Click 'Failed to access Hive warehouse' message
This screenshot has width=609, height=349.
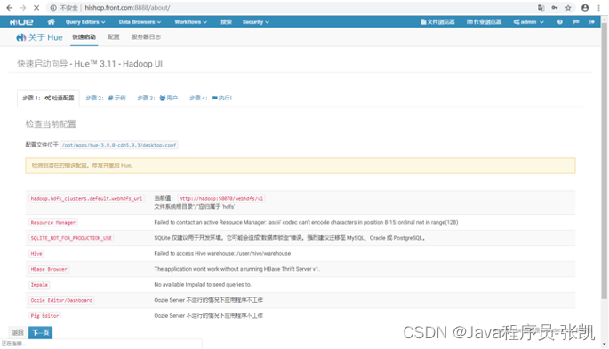222,254
